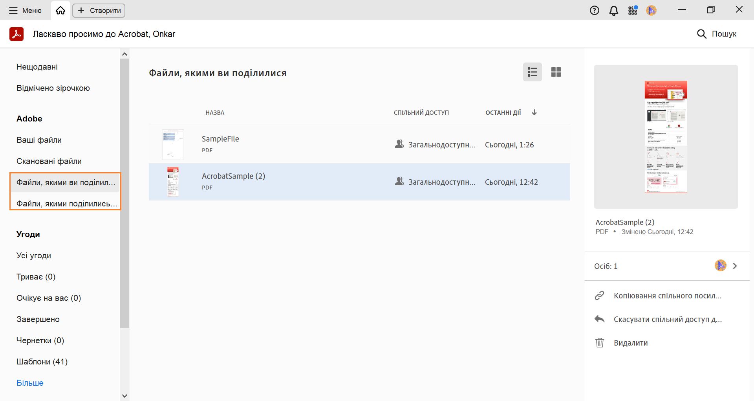
Task: Click the sidebar scrollbar thumb
Action: (124, 193)
